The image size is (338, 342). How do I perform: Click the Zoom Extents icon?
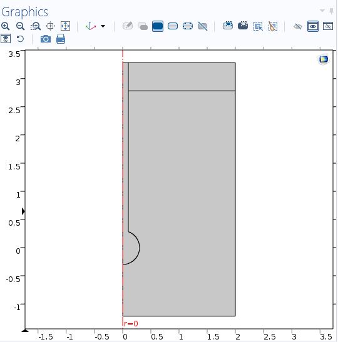[65, 26]
